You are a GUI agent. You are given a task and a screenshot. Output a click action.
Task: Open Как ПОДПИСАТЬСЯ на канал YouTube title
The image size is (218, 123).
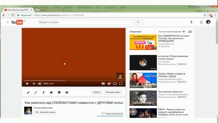(174, 38)
